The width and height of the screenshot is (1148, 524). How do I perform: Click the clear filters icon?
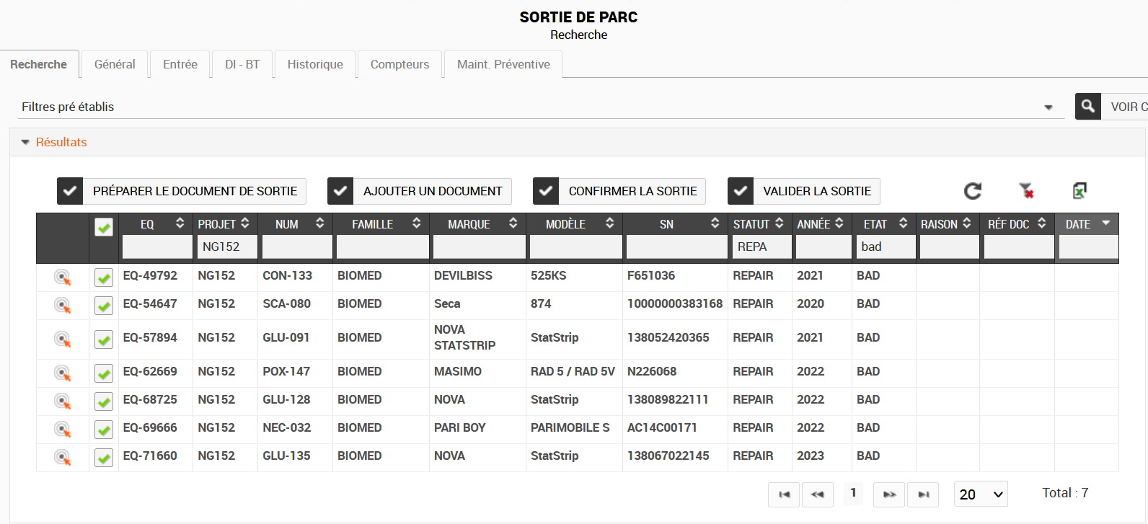(x=1026, y=191)
